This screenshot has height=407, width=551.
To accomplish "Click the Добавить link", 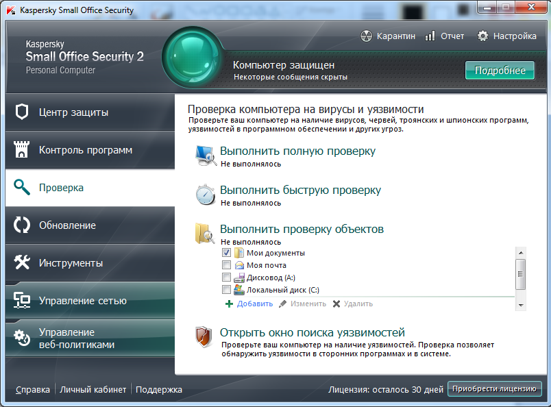I will click(254, 304).
